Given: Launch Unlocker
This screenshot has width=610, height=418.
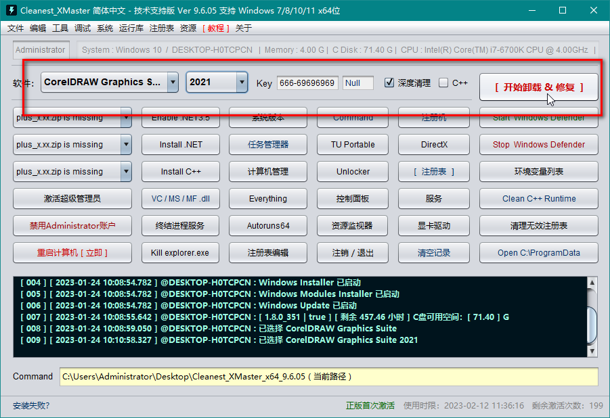Looking at the screenshot, I should click(x=353, y=172).
